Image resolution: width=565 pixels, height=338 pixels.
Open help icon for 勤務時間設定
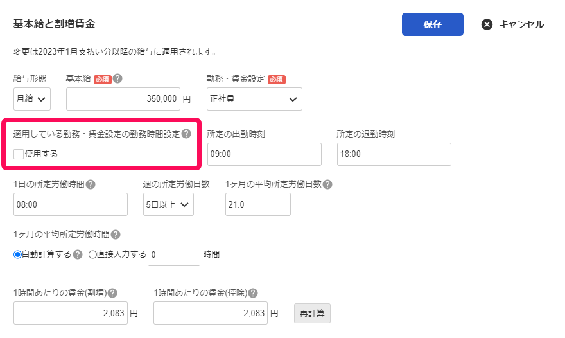[186, 134]
